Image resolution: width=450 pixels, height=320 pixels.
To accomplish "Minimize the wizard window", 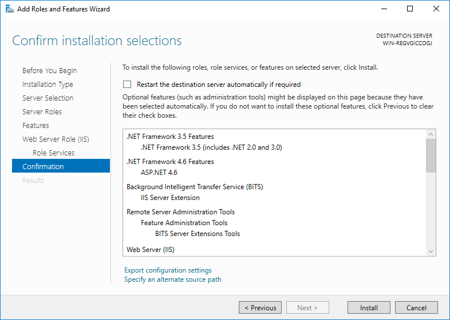I will [x=384, y=9].
